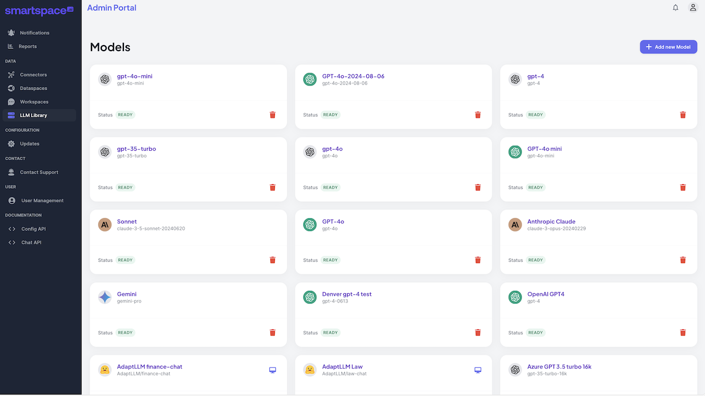Open the gpt-35-turbo model link
This screenshot has width=705, height=396.
point(137,149)
